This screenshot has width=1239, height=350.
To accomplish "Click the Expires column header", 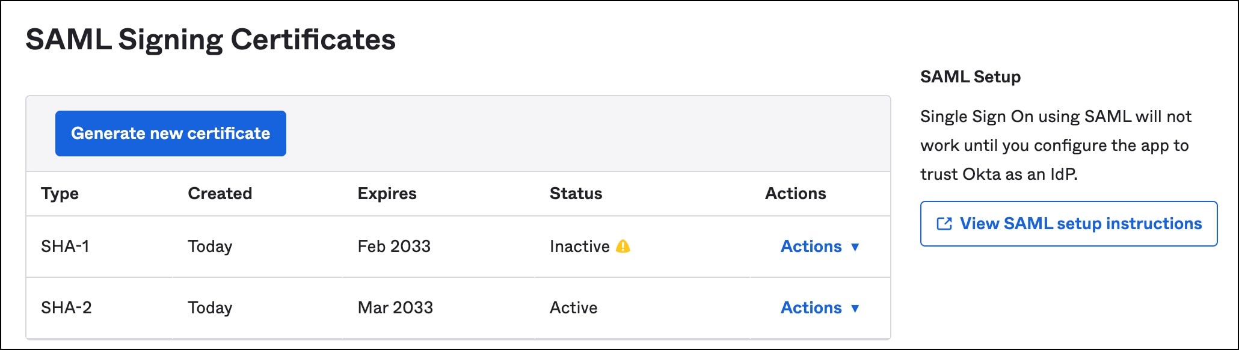I will tap(387, 194).
